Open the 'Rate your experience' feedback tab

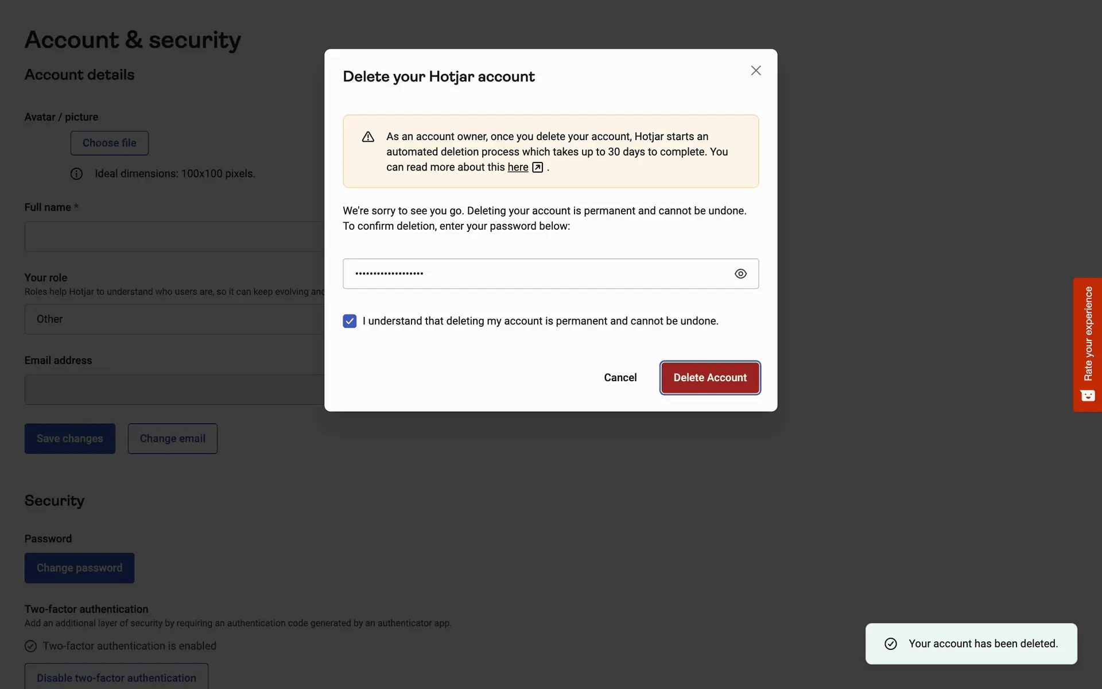(1088, 334)
